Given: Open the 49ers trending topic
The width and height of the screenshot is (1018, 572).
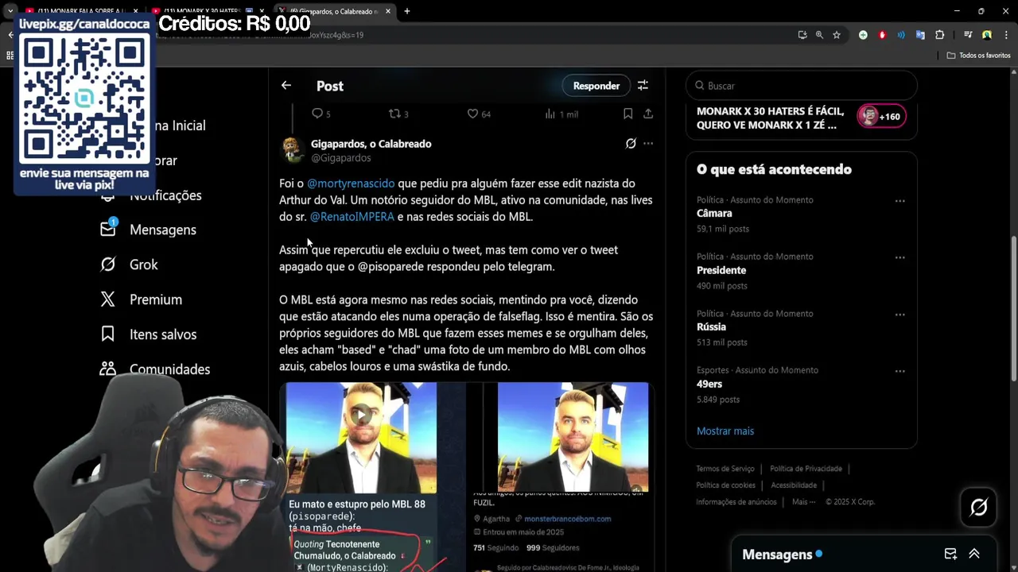Looking at the screenshot, I should 709,384.
